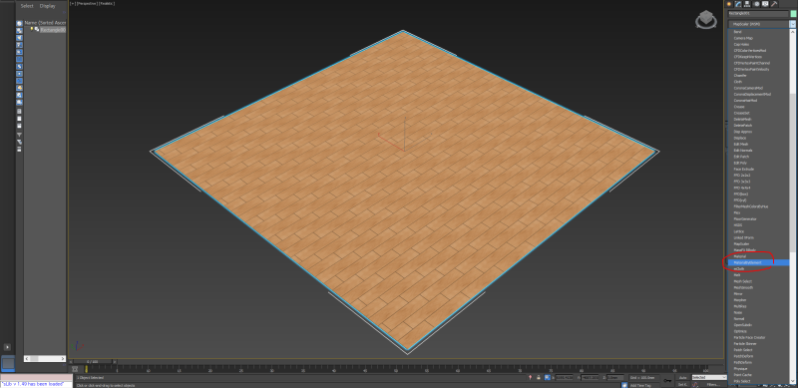Open Key Filters button
The height and width of the screenshot is (388, 798).
(713, 384)
